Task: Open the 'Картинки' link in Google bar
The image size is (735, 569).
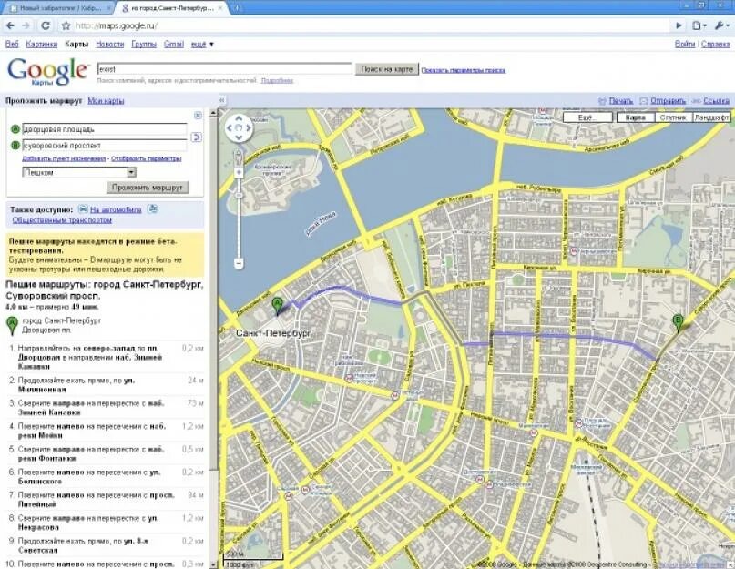Action: [42, 44]
